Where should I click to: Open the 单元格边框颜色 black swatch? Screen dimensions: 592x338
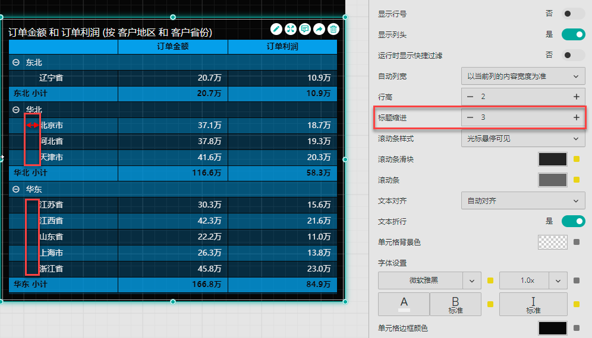[552, 328]
